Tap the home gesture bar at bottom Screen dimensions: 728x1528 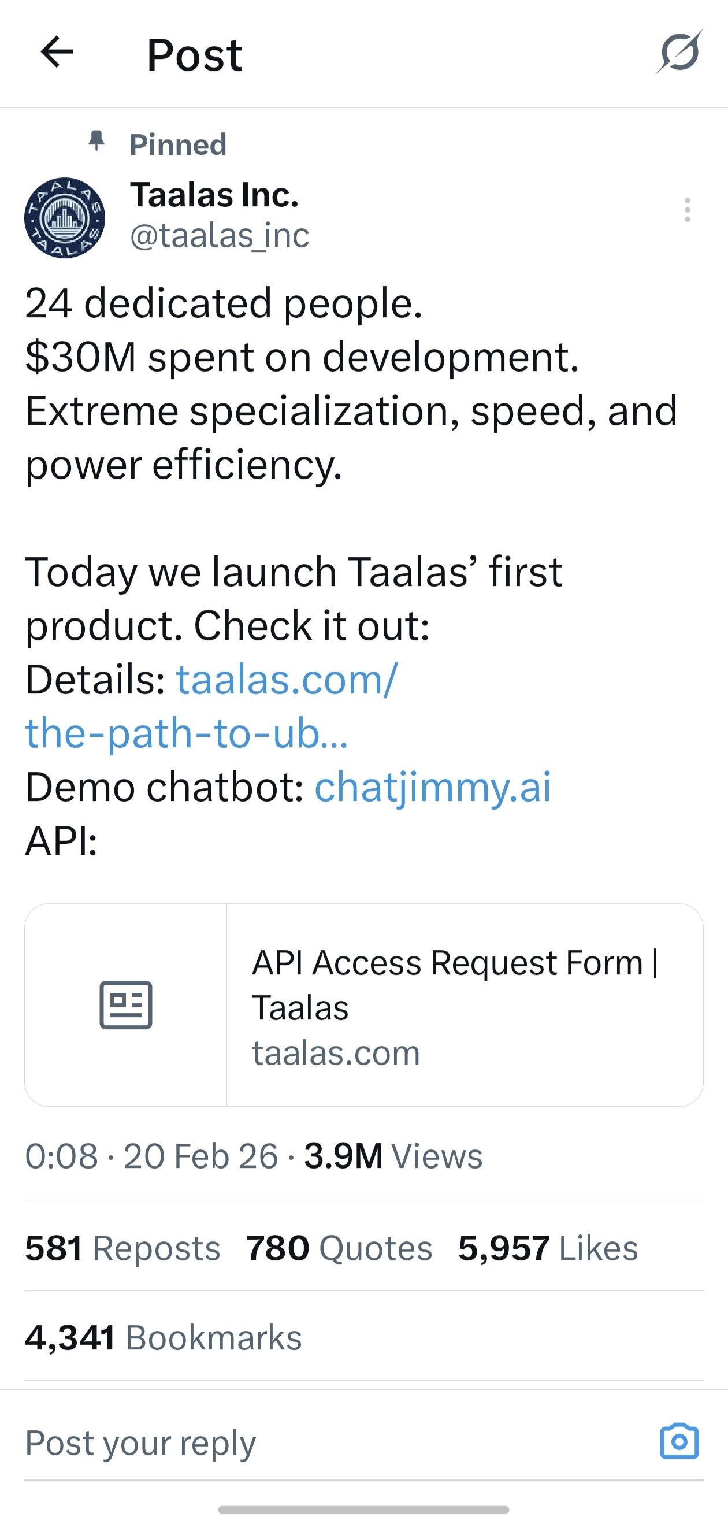point(363,1510)
